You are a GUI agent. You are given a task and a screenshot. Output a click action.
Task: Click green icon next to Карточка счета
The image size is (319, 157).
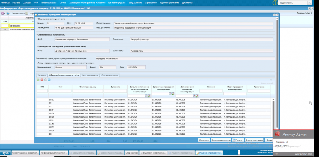27,14
